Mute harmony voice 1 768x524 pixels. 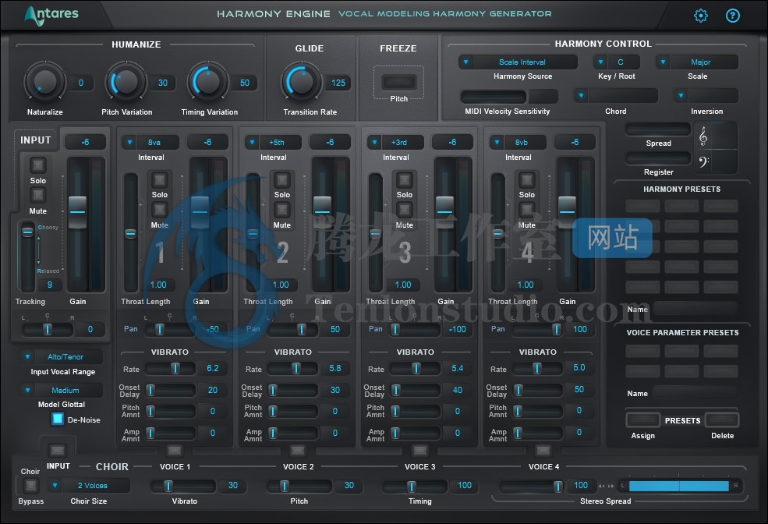(x=159, y=210)
